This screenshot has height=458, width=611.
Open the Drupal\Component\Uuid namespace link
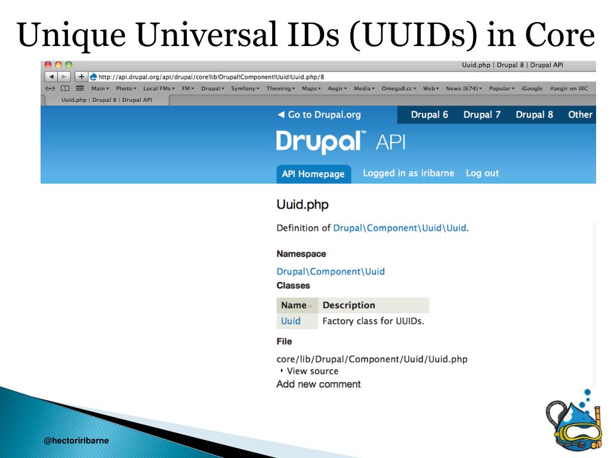point(331,271)
